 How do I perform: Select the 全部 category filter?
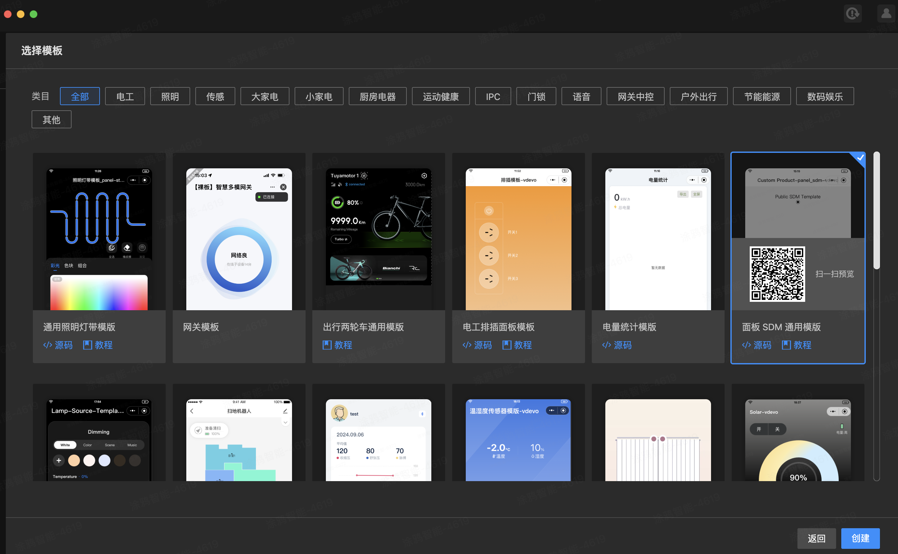coord(80,96)
